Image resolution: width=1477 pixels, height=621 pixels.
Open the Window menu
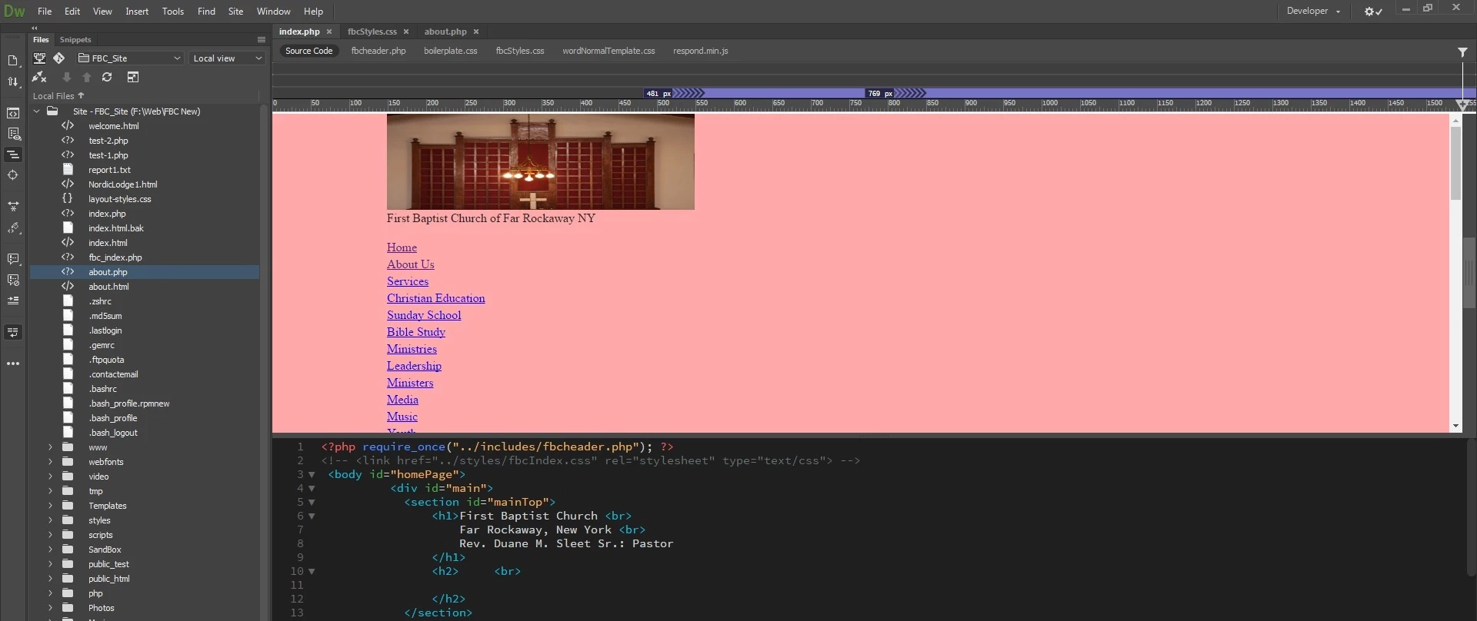click(273, 12)
